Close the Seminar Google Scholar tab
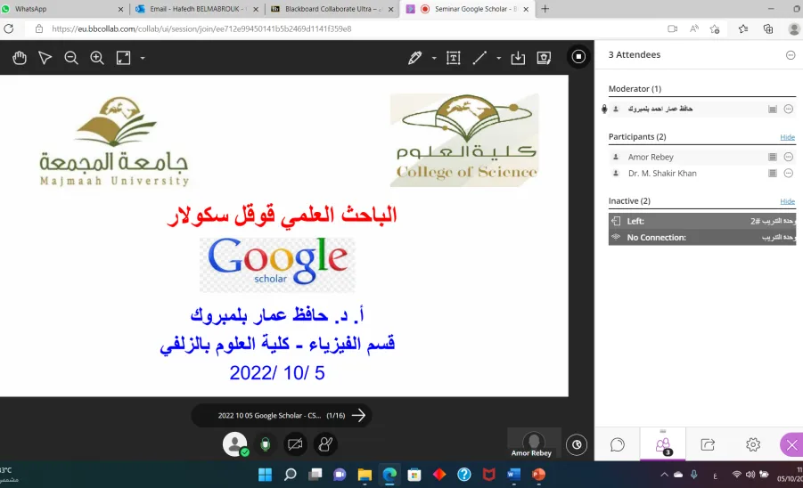The image size is (803, 488). [x=526, y=9]
